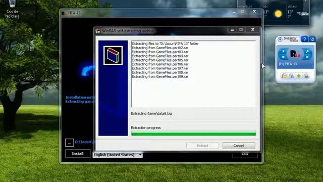
Task: Click the stop unmount icon in Daemon Tools
Action: tap(283, 57)
